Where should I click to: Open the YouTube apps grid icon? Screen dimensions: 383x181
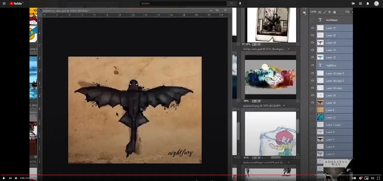coord(360,4)
